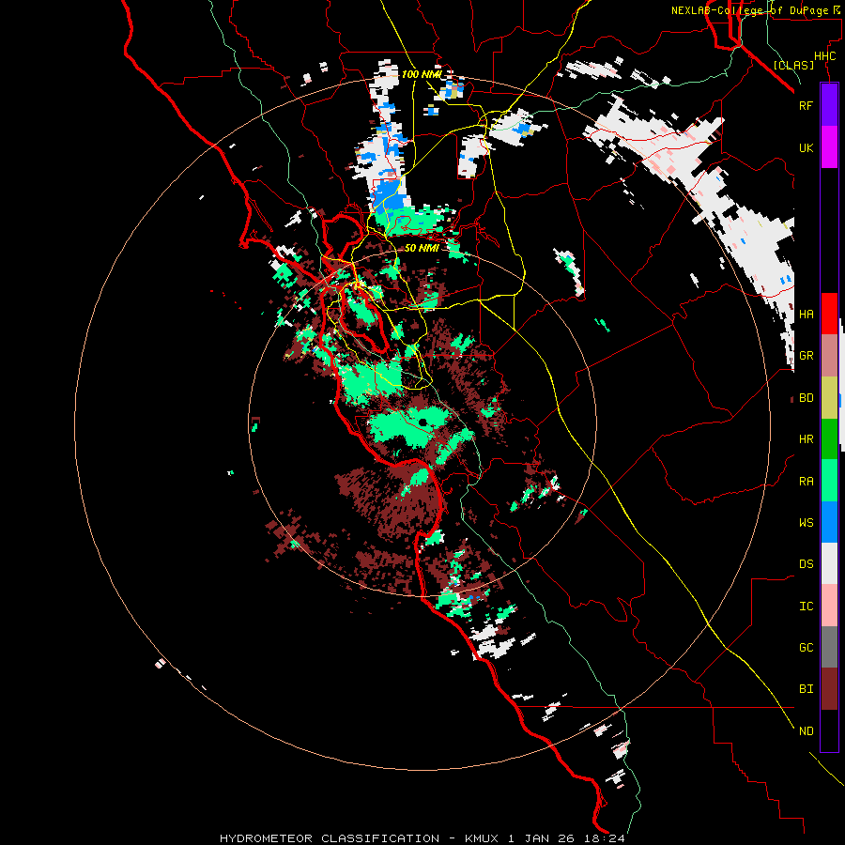Click the gray GC legend swatch

(x=829, y=647)
